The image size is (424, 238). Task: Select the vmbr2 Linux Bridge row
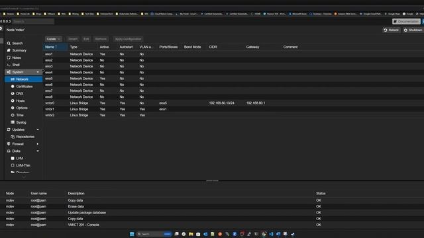[x=233, y=115]
